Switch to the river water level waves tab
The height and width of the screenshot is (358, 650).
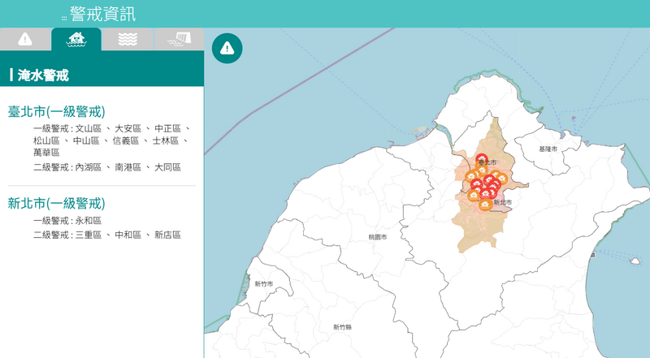tap(128, 39)
